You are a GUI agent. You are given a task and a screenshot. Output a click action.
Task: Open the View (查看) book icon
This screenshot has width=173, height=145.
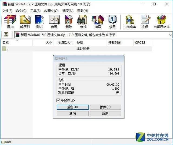click(54, 20)
